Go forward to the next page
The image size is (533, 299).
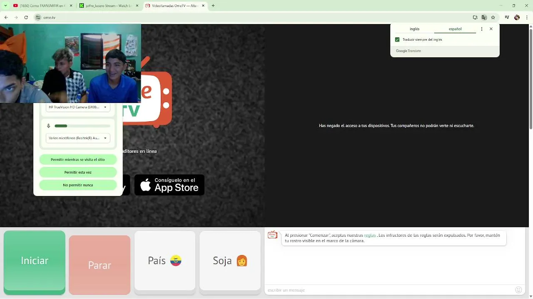(x=16, y=17)
